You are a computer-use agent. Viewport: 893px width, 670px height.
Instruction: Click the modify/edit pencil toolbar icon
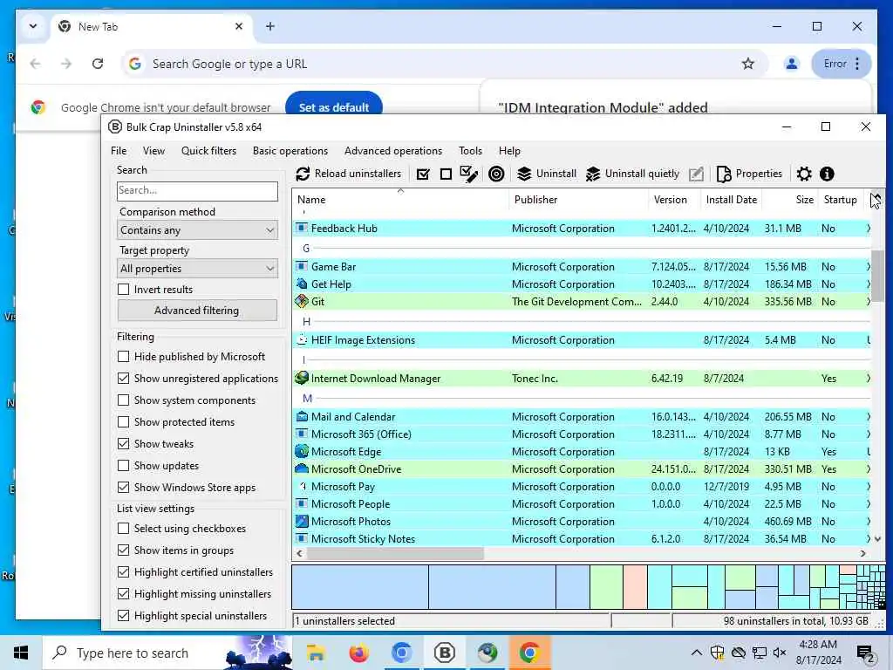tap(696, 174)
